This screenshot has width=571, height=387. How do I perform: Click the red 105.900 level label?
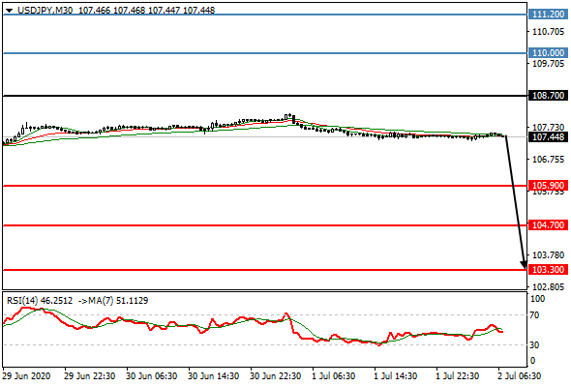[x=548, y=186]
